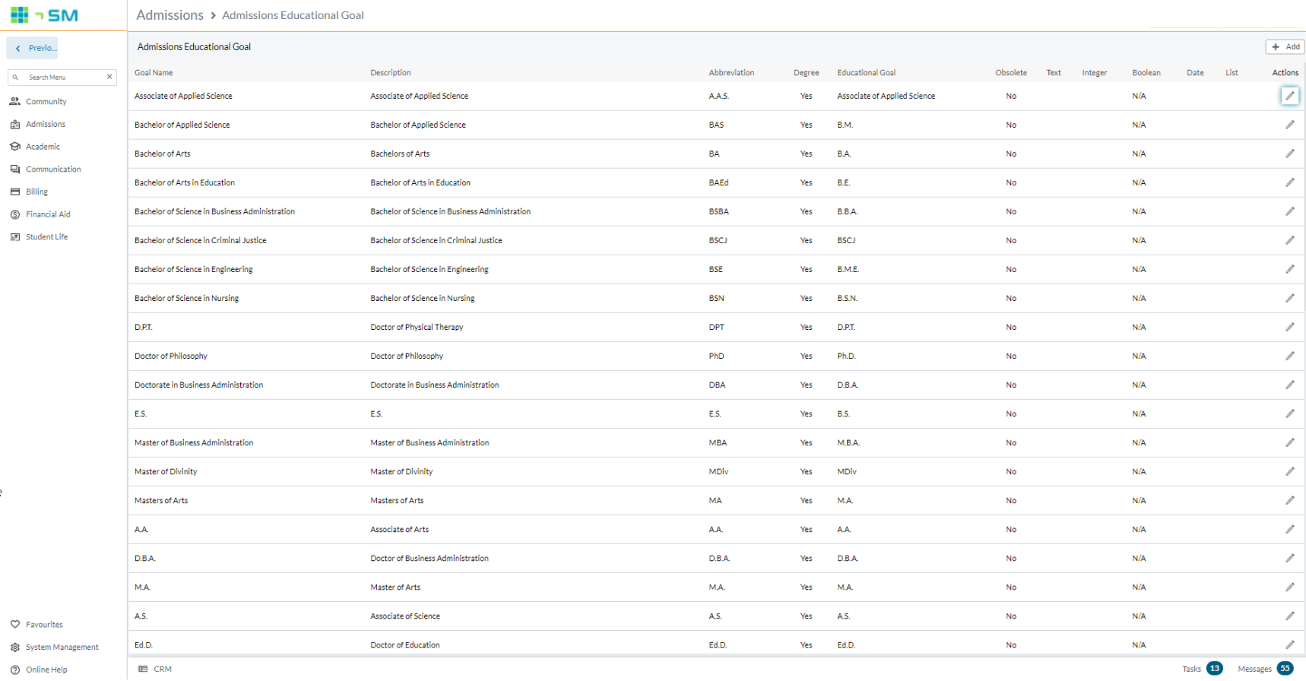The image size is (1306, 681).
Task: Edit Master of Business Administration row
Action: [1289, 442]
